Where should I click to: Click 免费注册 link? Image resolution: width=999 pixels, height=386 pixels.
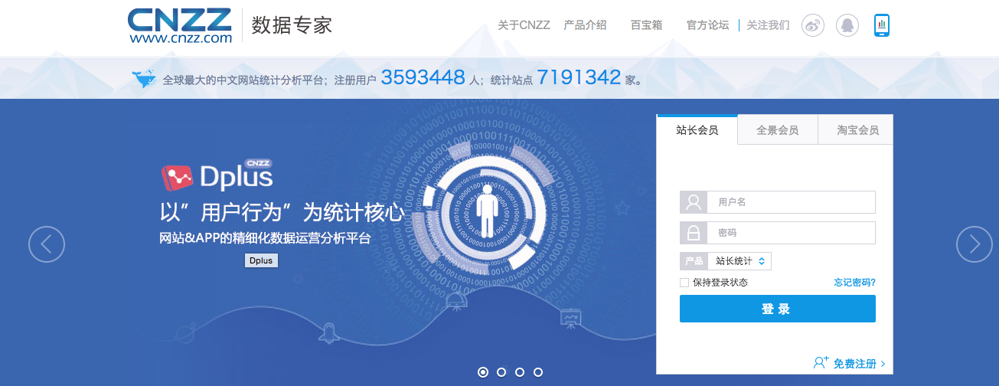pos(854,364)
